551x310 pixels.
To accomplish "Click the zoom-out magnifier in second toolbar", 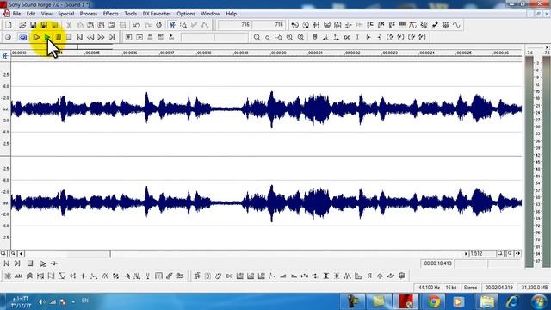I will pyautogui.click(x=268, y=37).
